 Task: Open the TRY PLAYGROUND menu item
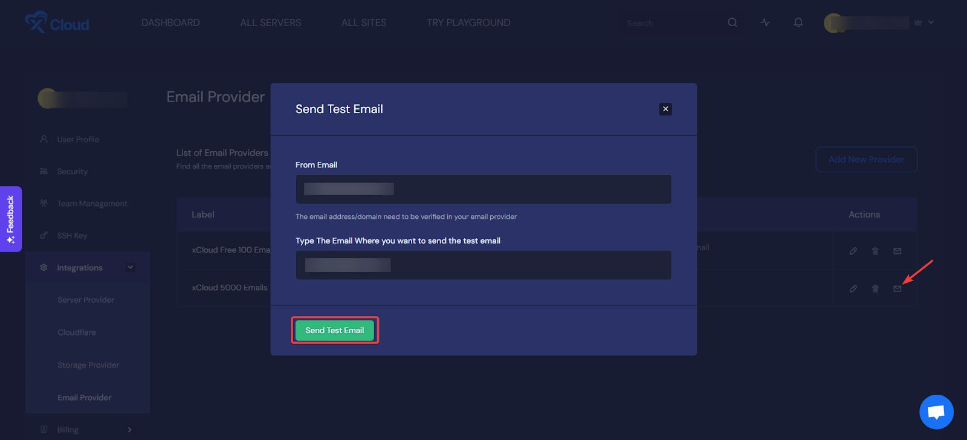[x=468, y=22]
